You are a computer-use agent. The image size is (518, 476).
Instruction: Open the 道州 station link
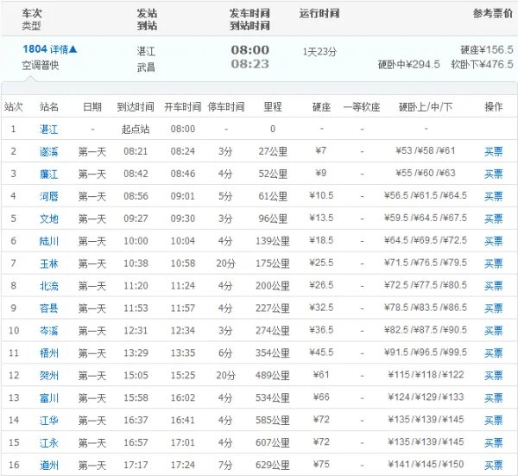49,465
